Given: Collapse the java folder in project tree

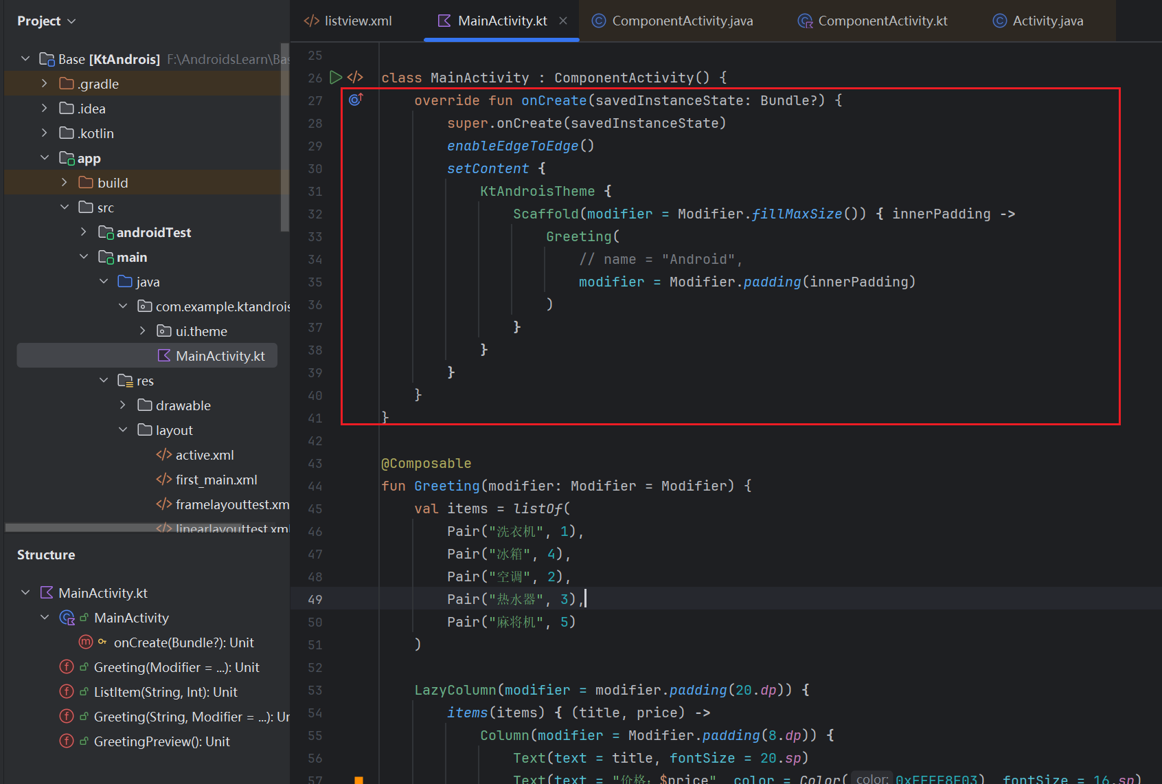Looking at the screenshot, I should (103, 282).
